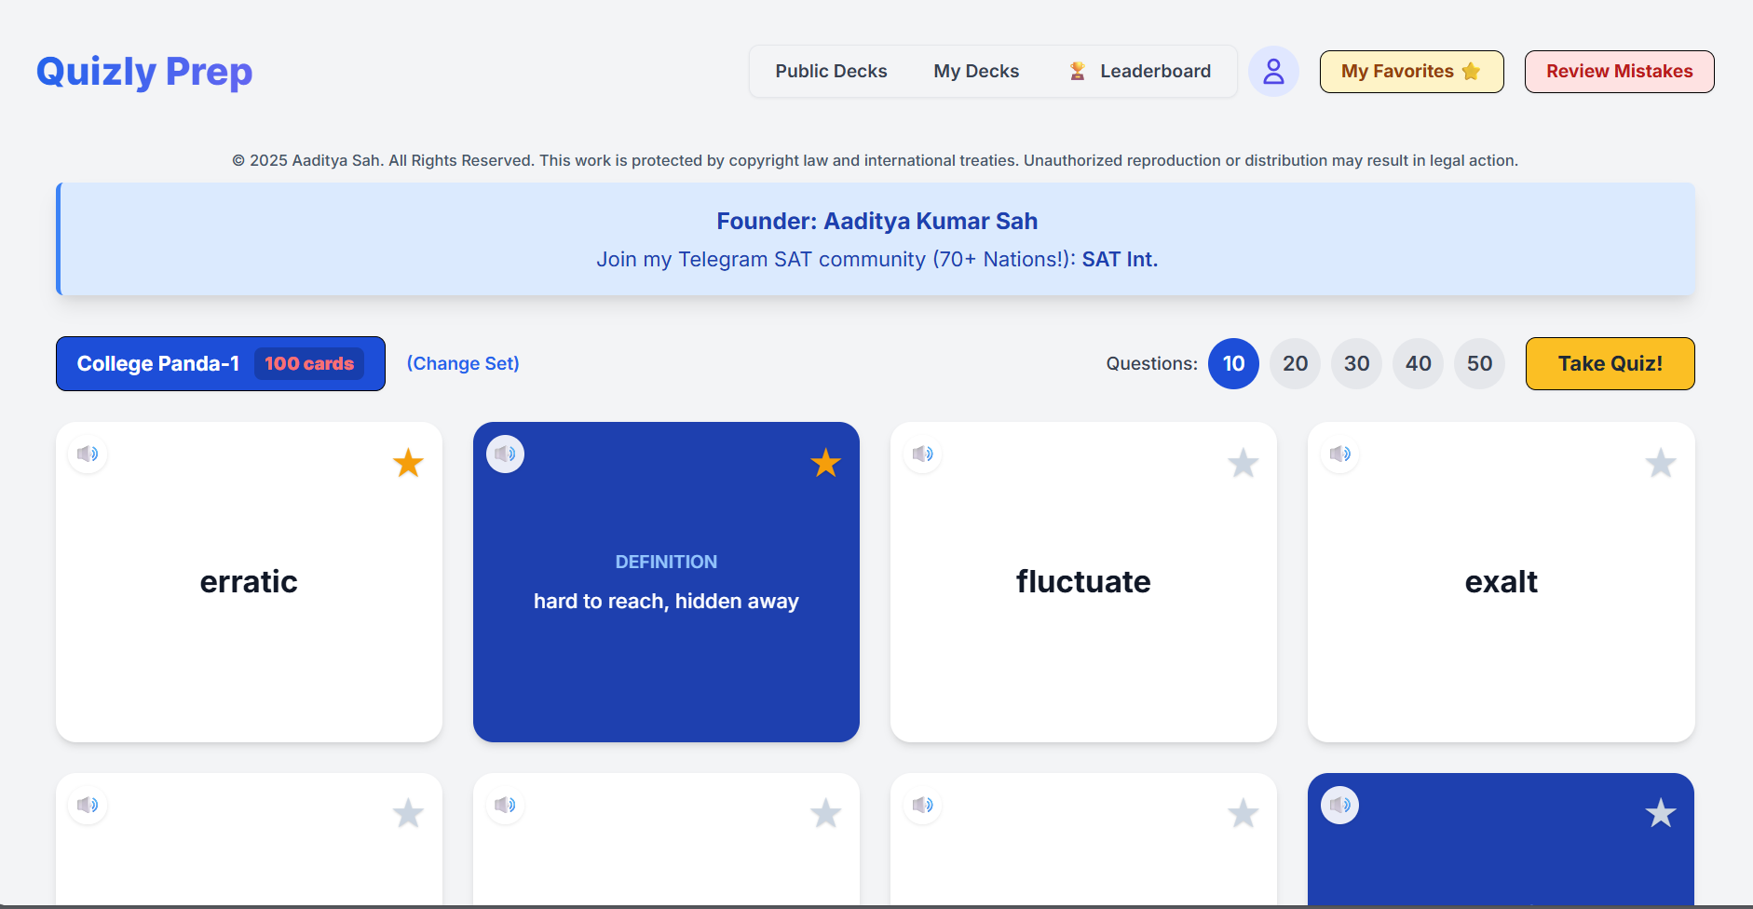Select 20 questions for the quiz

1295,363
